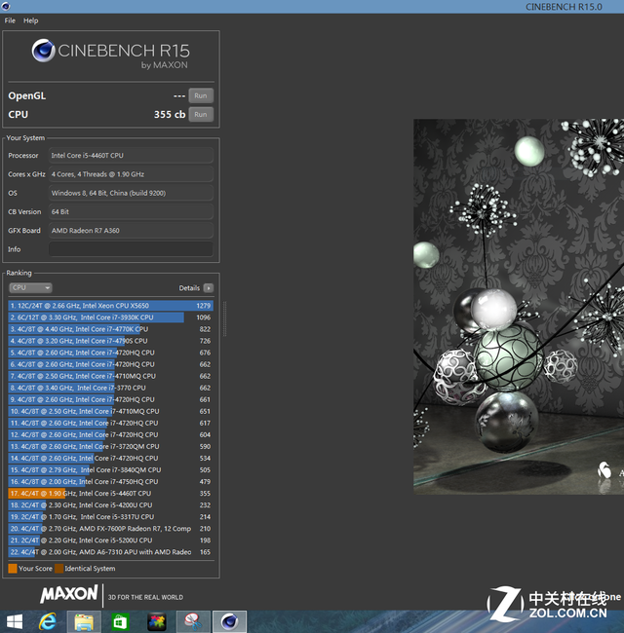Launch Internet Explorer from the taskbar
This screenshot has height=633, width=624.
[48, 621]
